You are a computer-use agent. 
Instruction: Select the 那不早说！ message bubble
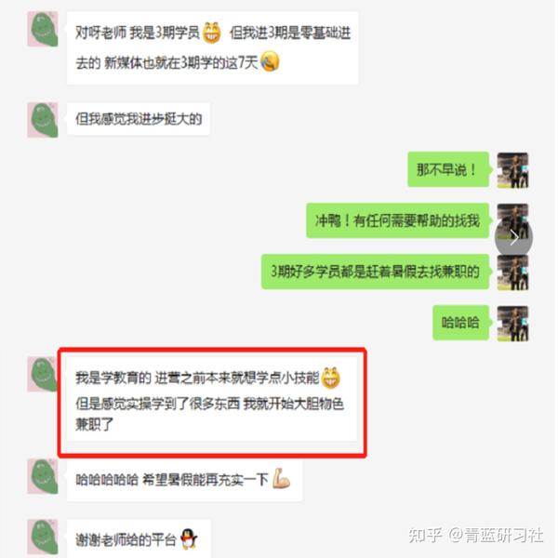point(448,169)
